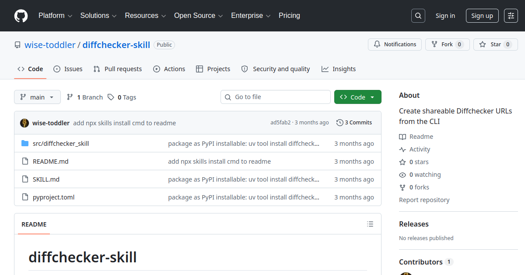Click the Star icon in Star button
Screen dimensions: 525x275
coord(483,45)
